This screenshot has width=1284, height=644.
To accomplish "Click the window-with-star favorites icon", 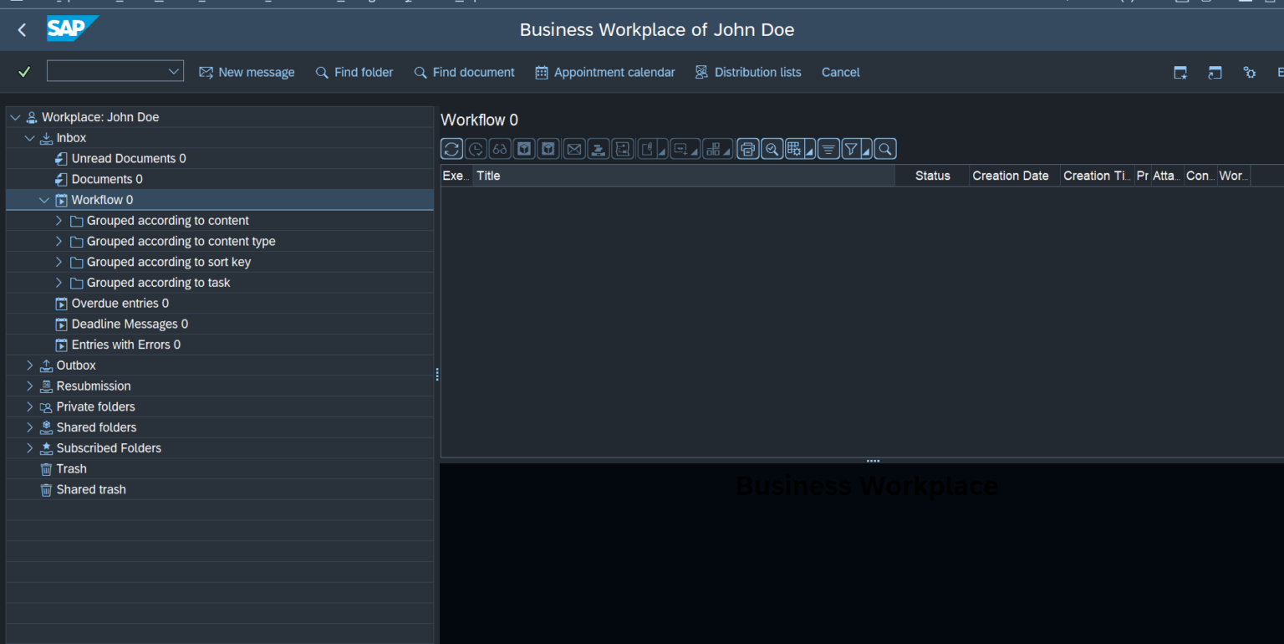I will [x=1180, y=73].
